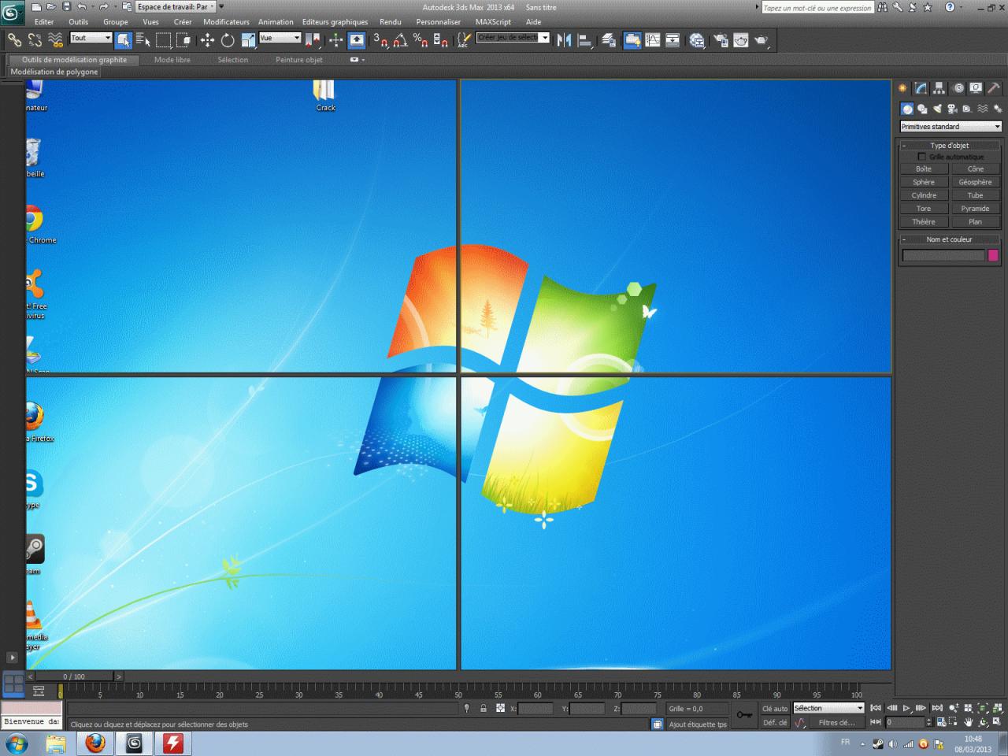Click the Théière primitive button
This screenshot has height=756, width=1008.
pos(924,222)
